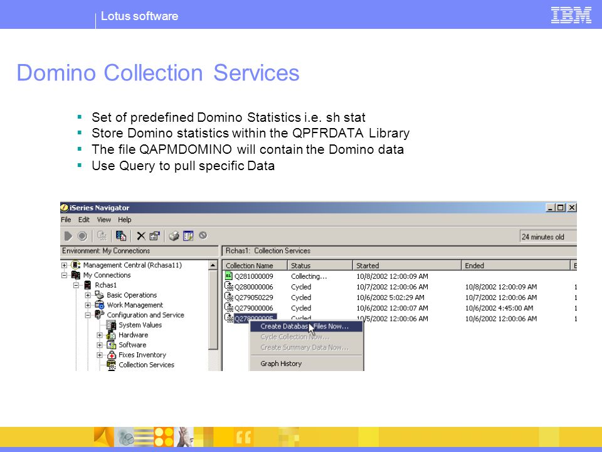Click the round stop collection toolbar icon
This screenshot has width=602, height=452.
click(x=82, y=236)
